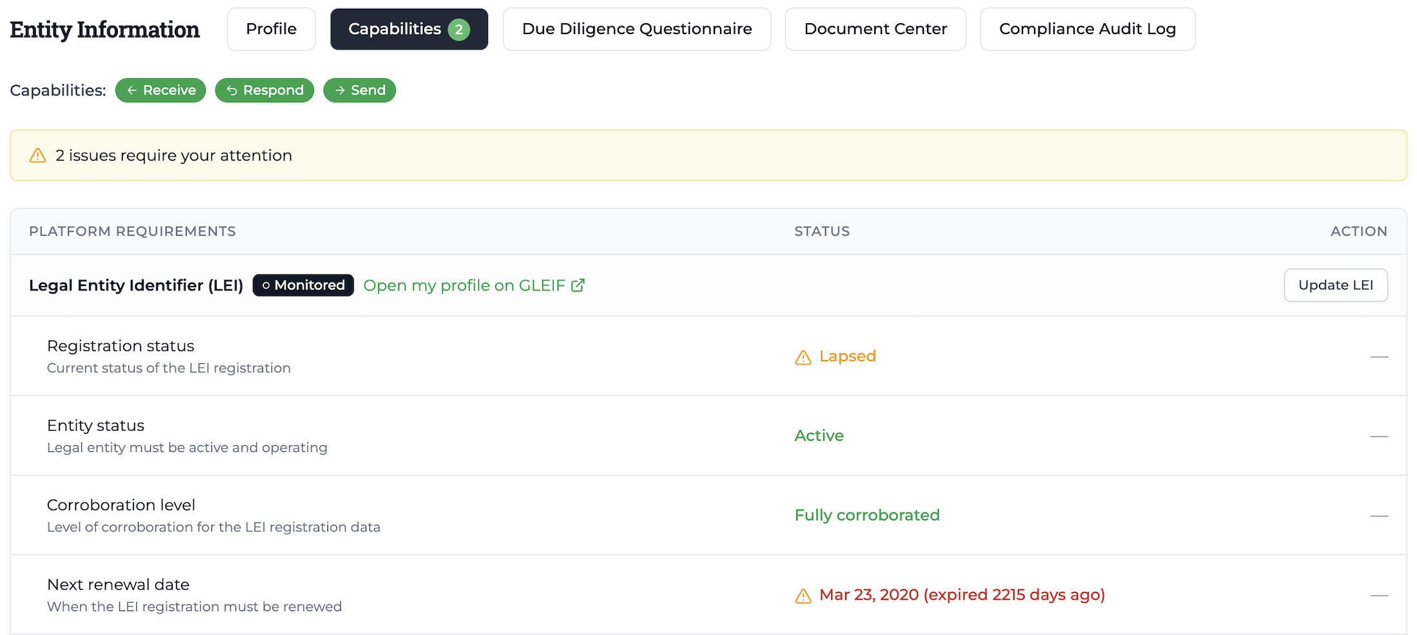Click the Next renewal date row label
Image resolution: width=1417 pixels, height=635 pixels.
click(118, 585)
